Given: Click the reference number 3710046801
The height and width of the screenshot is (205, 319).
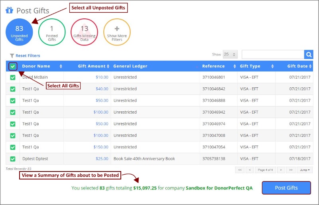Looking at the screenshot, I should (214, 77).
